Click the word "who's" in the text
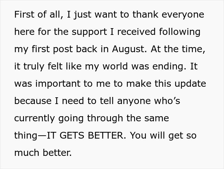 pyautogui.click(x=168, y=101)
